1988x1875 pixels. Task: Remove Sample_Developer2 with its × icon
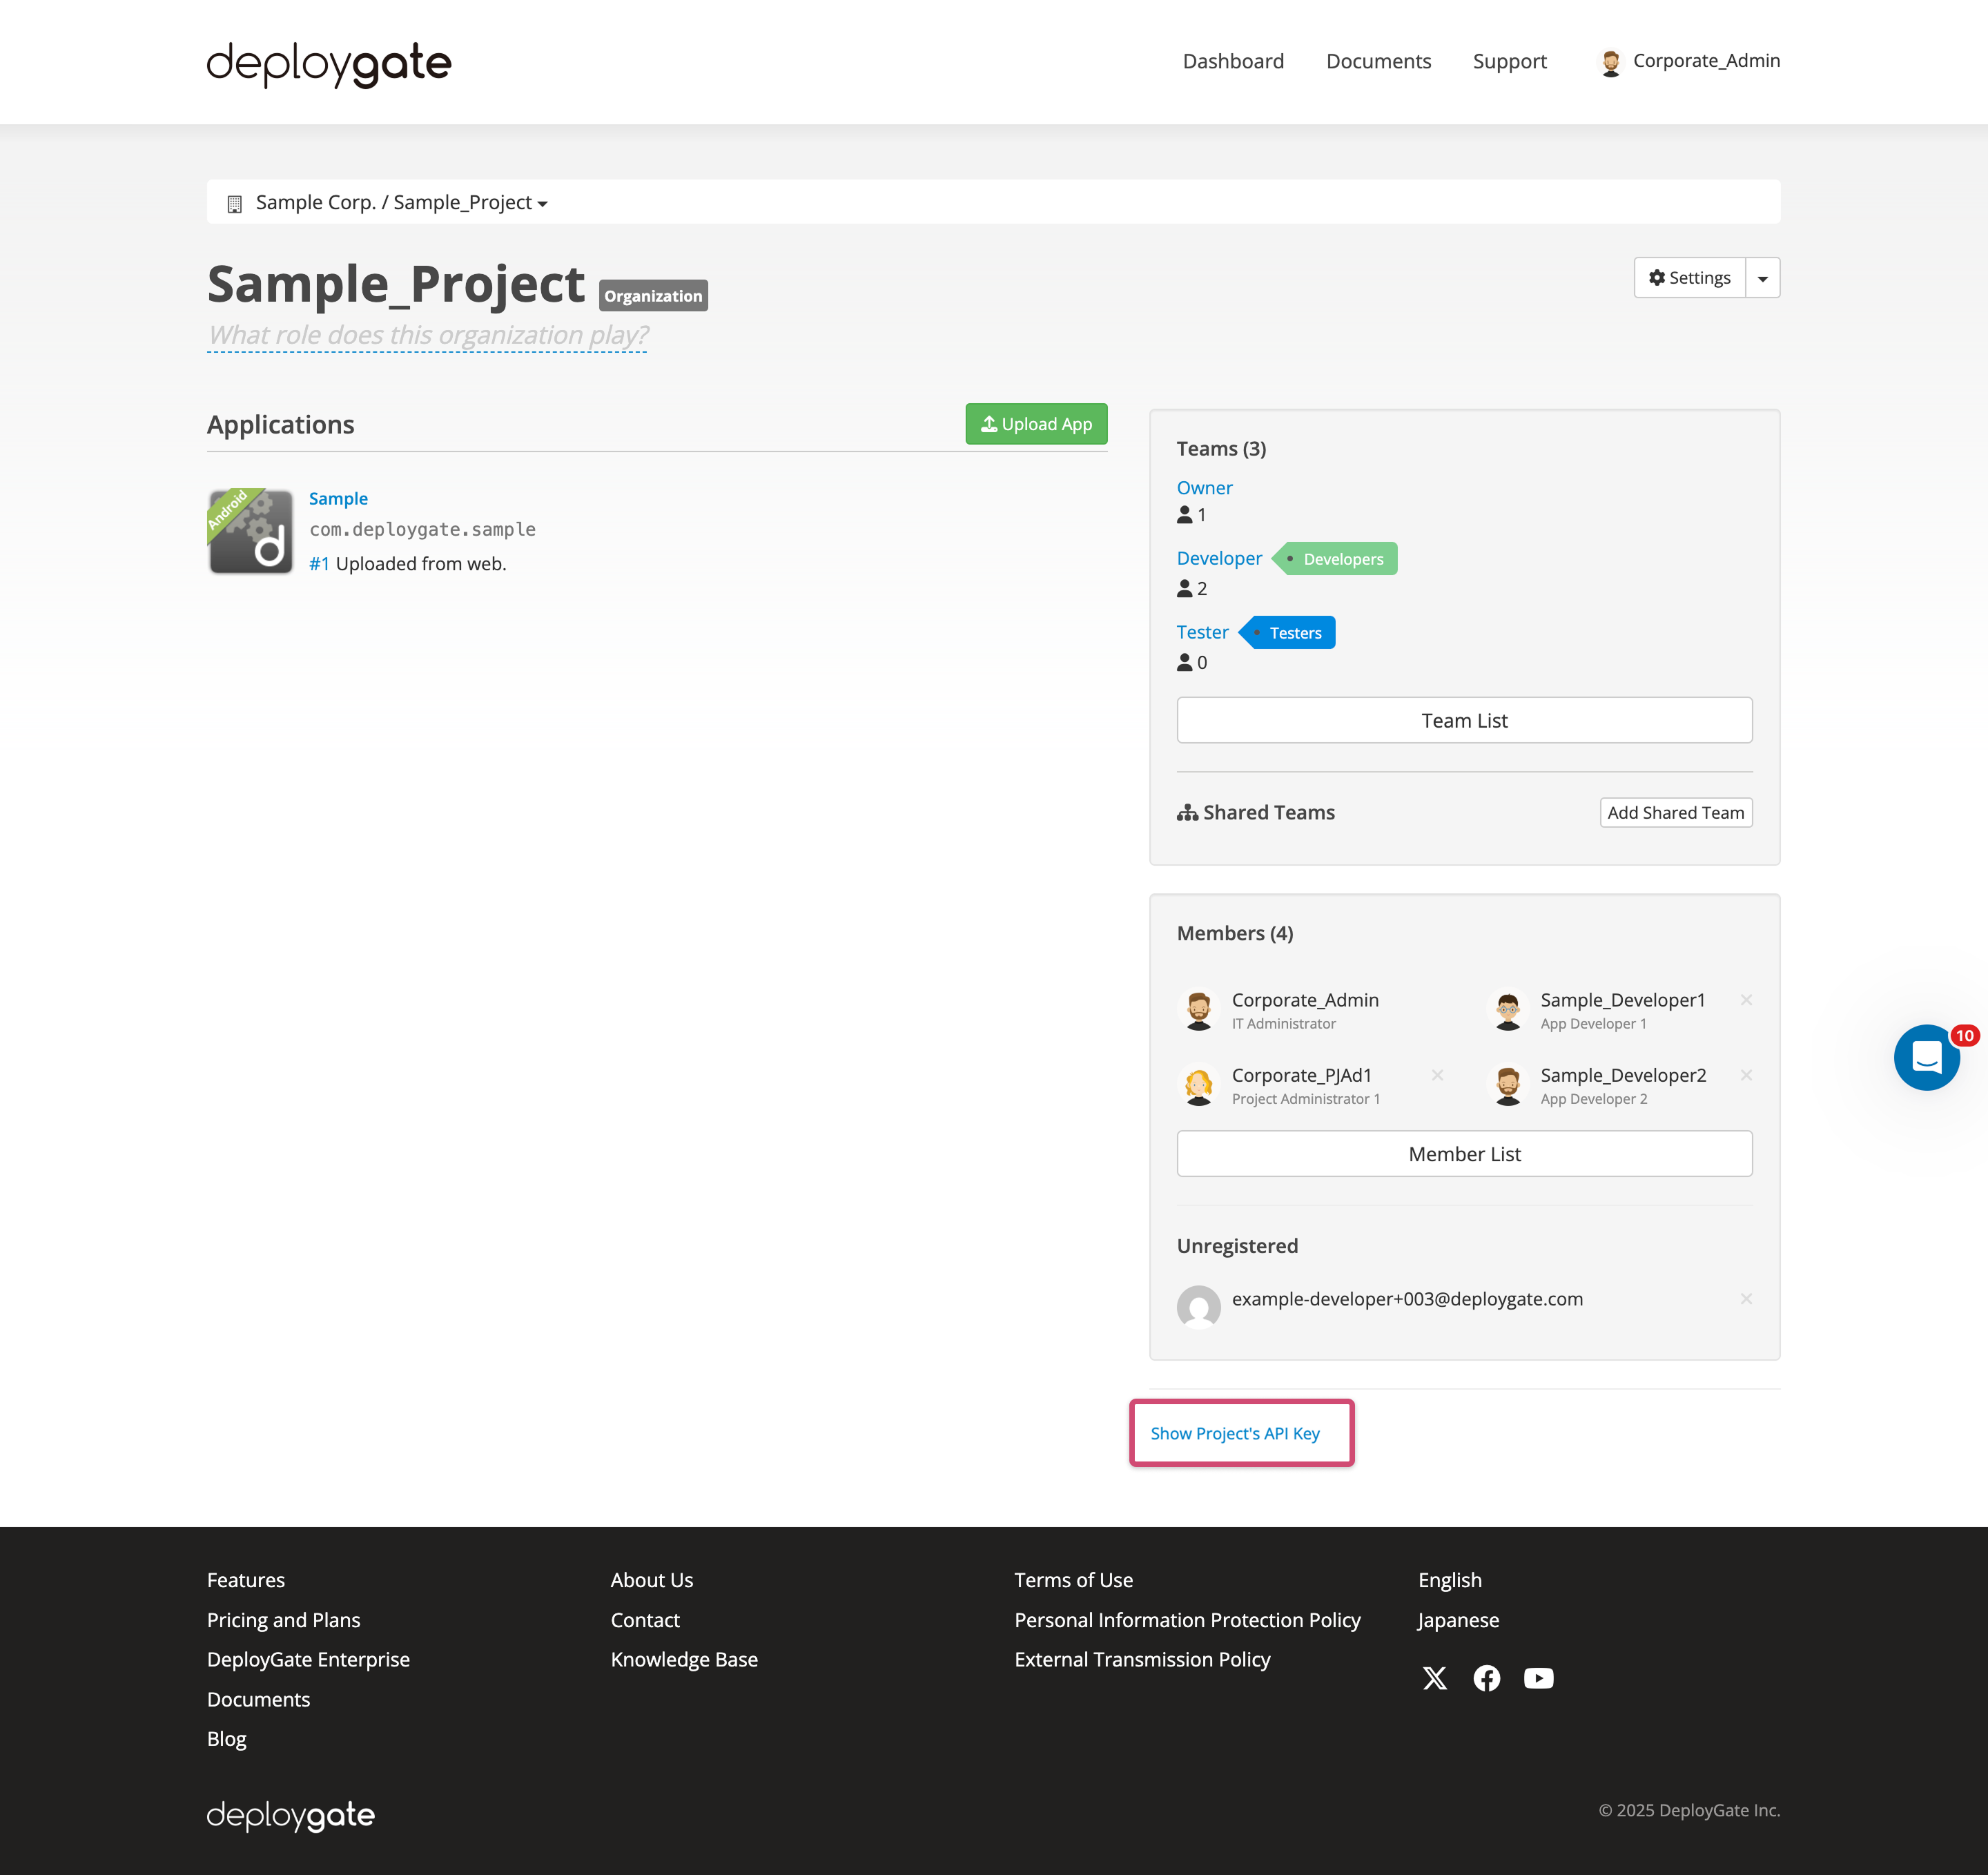click(x=1746, y=1075)
